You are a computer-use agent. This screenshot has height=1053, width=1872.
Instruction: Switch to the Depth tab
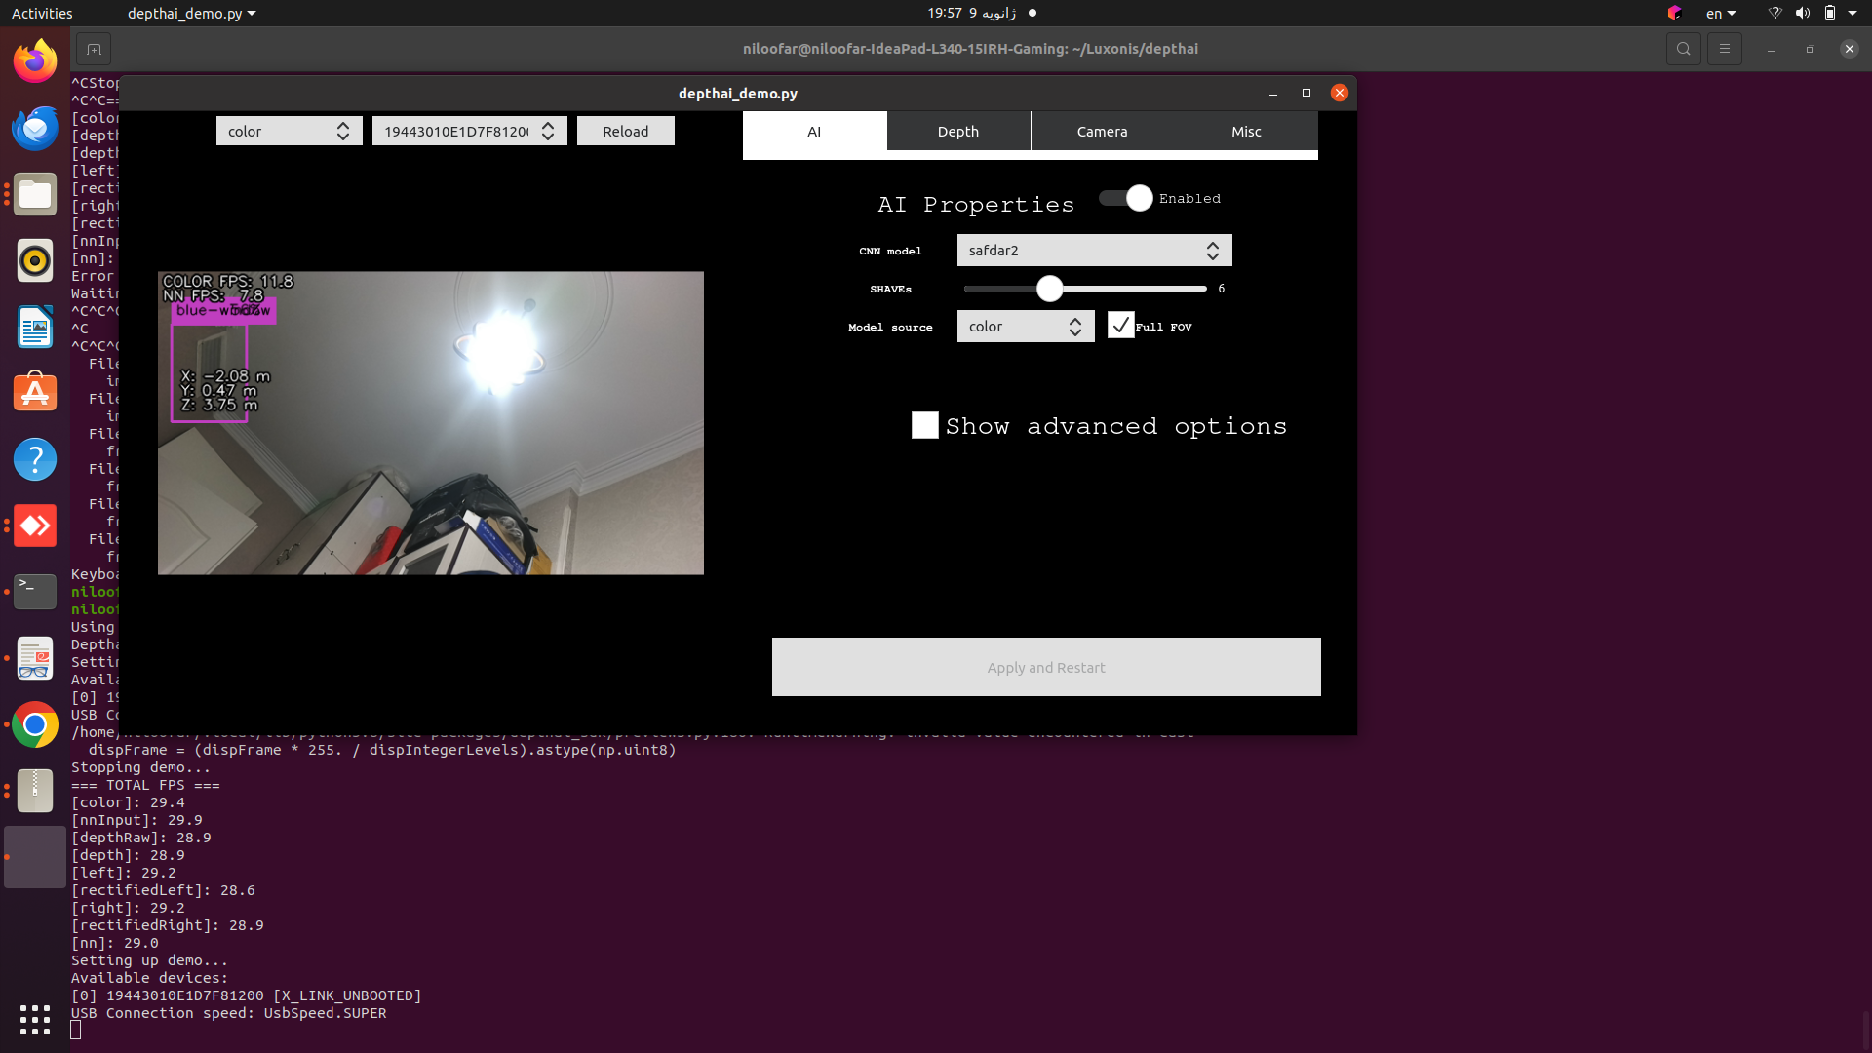957,132
